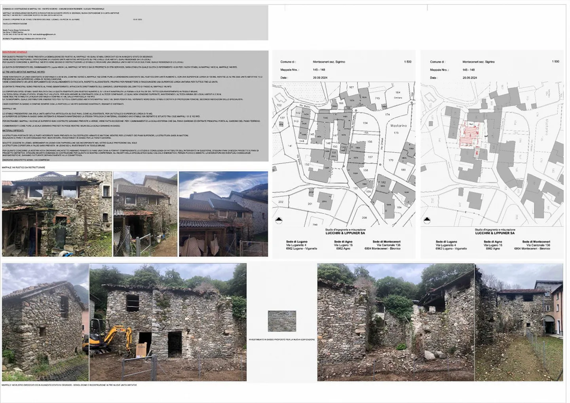Click the TAVOLA DI PRESENTAZIONE title line
This screenshot has width=570, height=403.
coord(16,24)
